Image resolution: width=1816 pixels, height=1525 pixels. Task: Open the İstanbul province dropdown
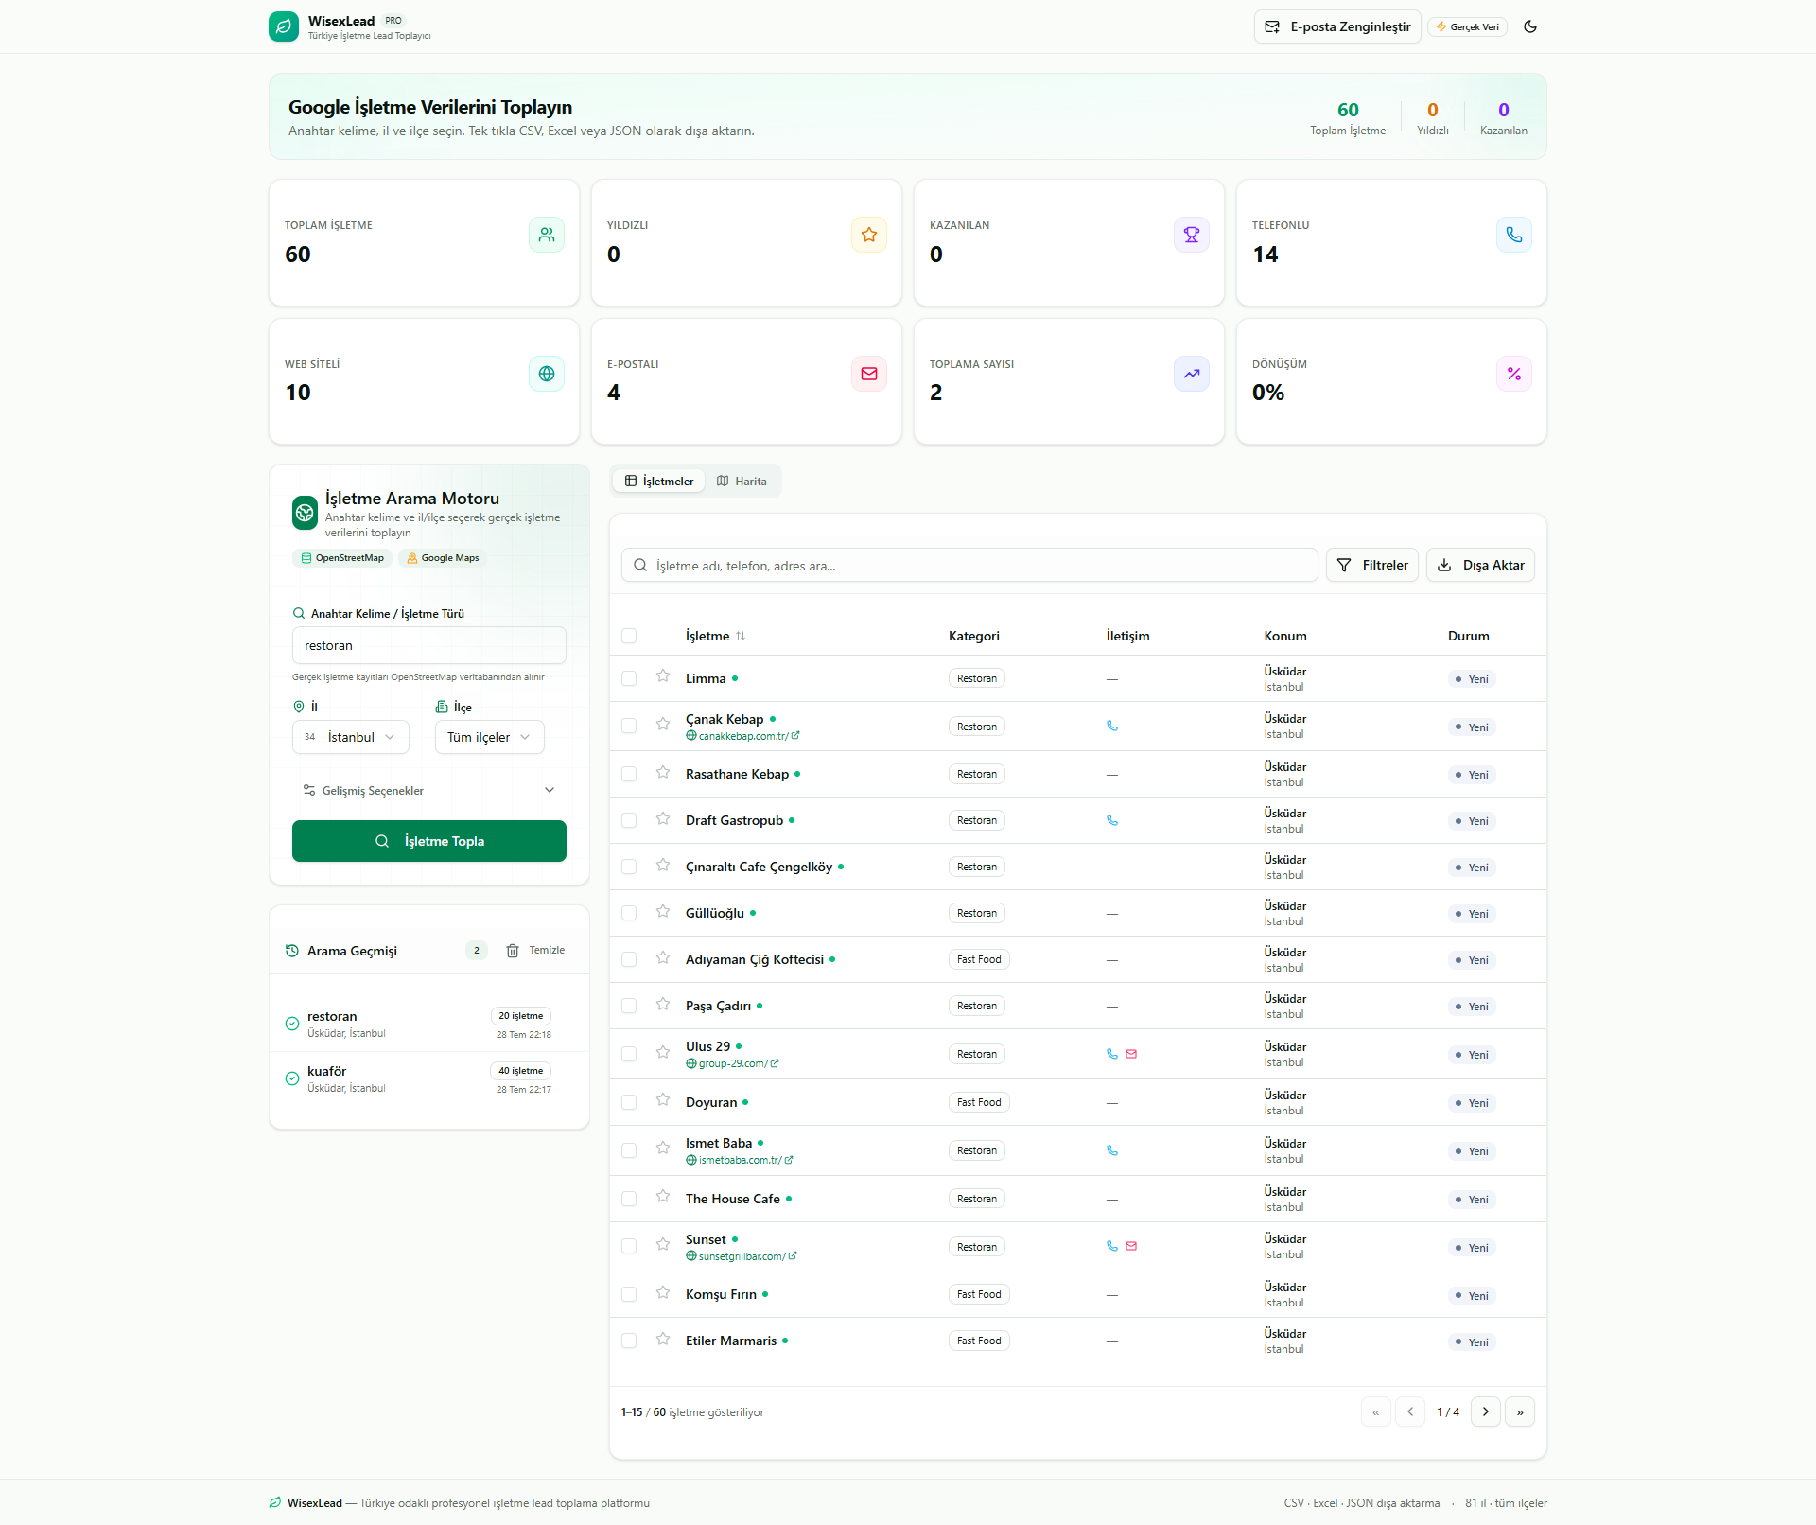[351, 737]
